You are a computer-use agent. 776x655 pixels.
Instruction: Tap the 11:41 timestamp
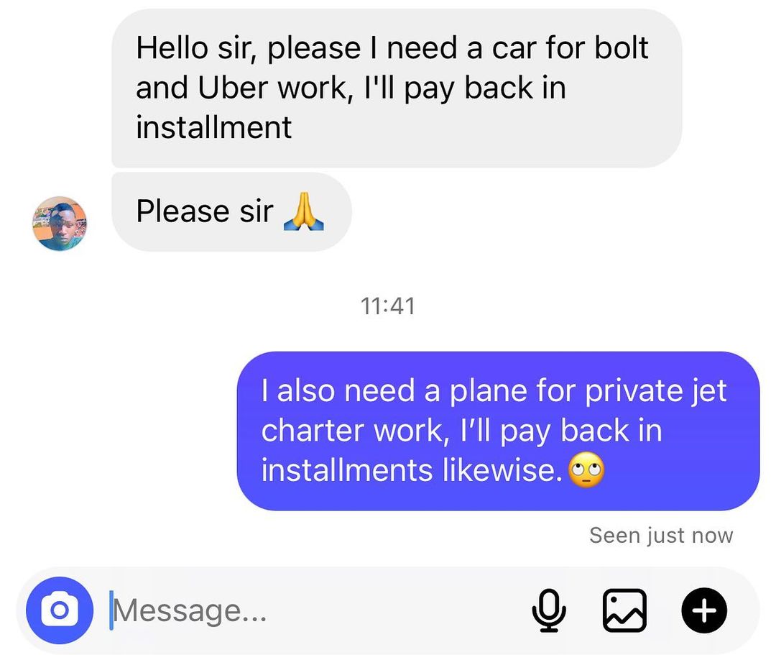point(388,306)
